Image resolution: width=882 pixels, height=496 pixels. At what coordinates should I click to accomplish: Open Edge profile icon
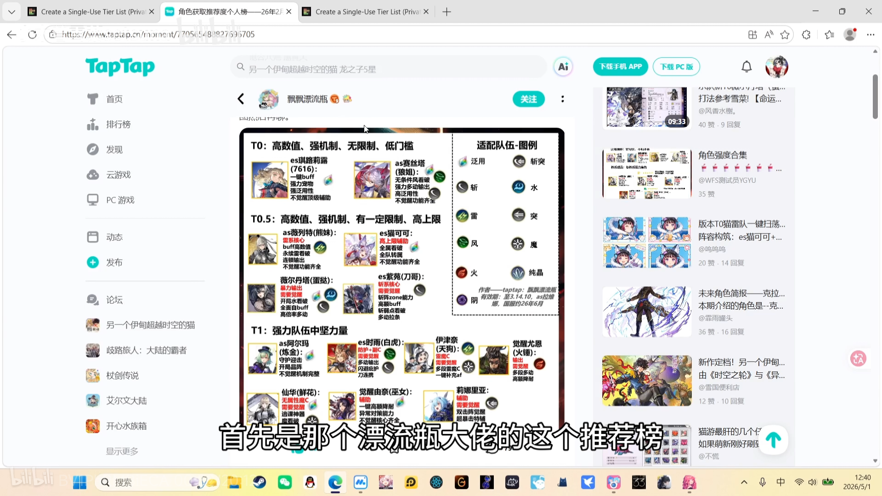click(x=850, y=35)
